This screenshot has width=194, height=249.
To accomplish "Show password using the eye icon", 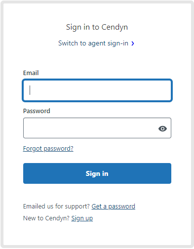I will 162,128.
